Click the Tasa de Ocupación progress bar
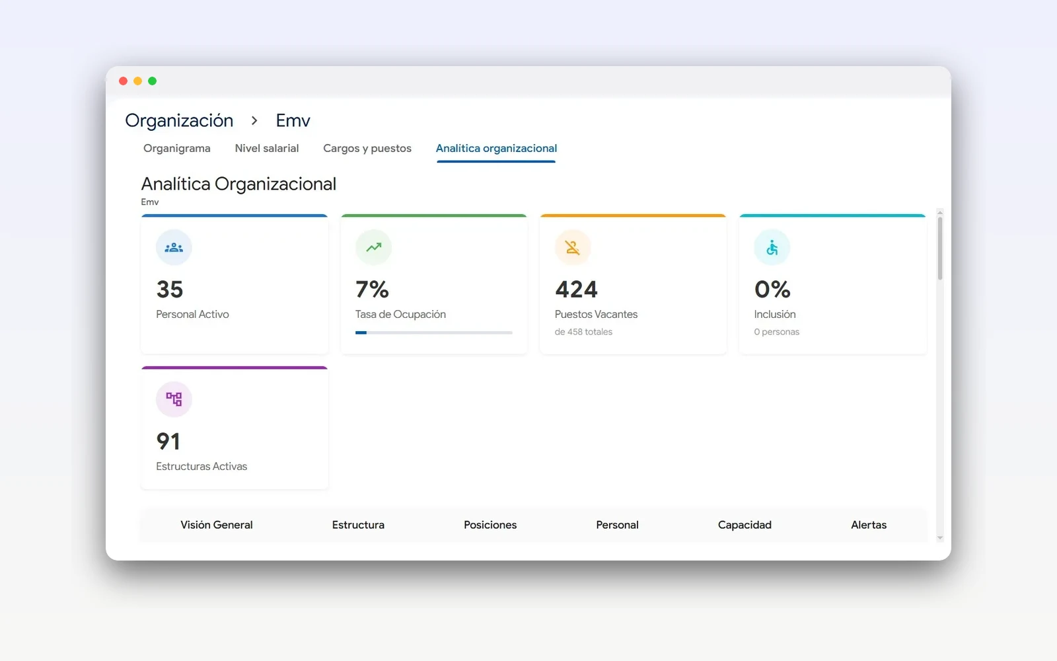This screenshot has height=661, width=1057. pyautogui.click(x=434, y=332)
